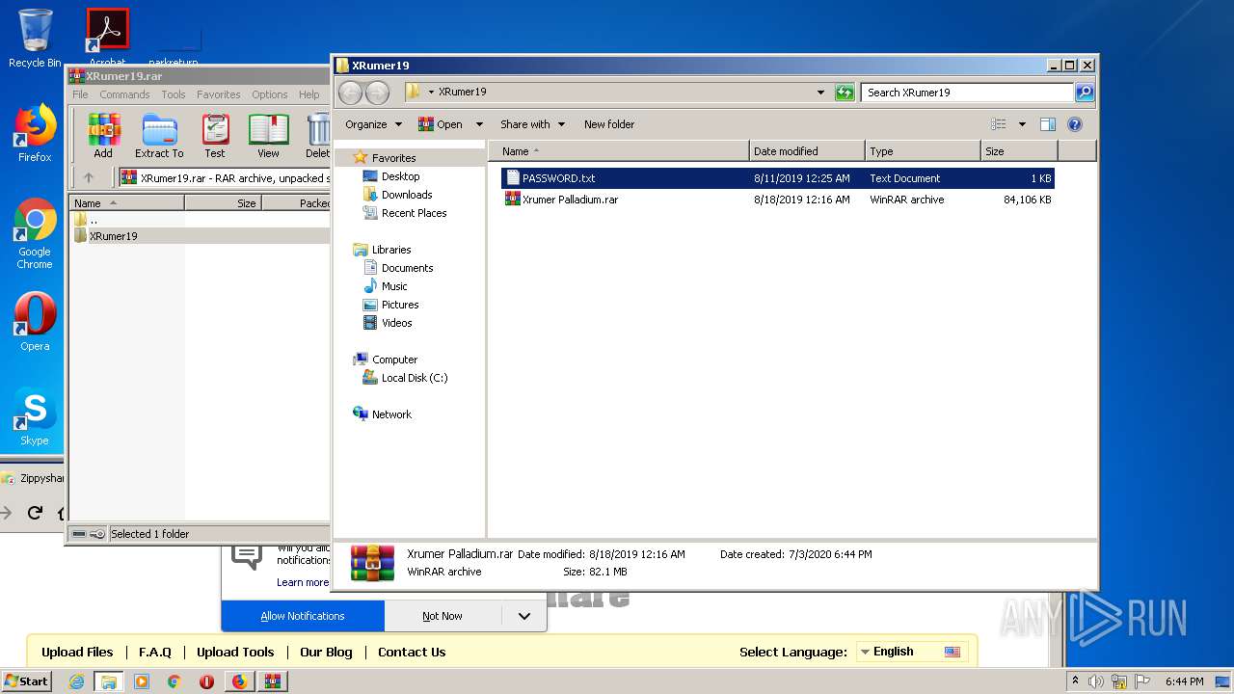Click the browser reload button behind WinRAR
The width and height of the screenshot is (1234, 694).
(35, 513)
